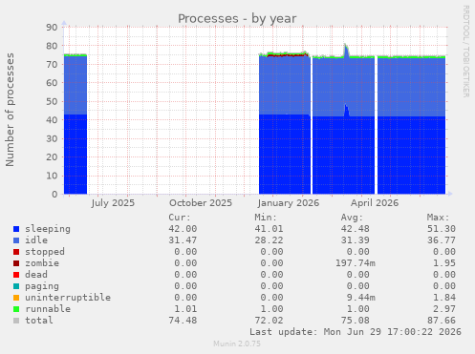Click the total legend color swatch
The image size is (475, 354).
[16, 321]
